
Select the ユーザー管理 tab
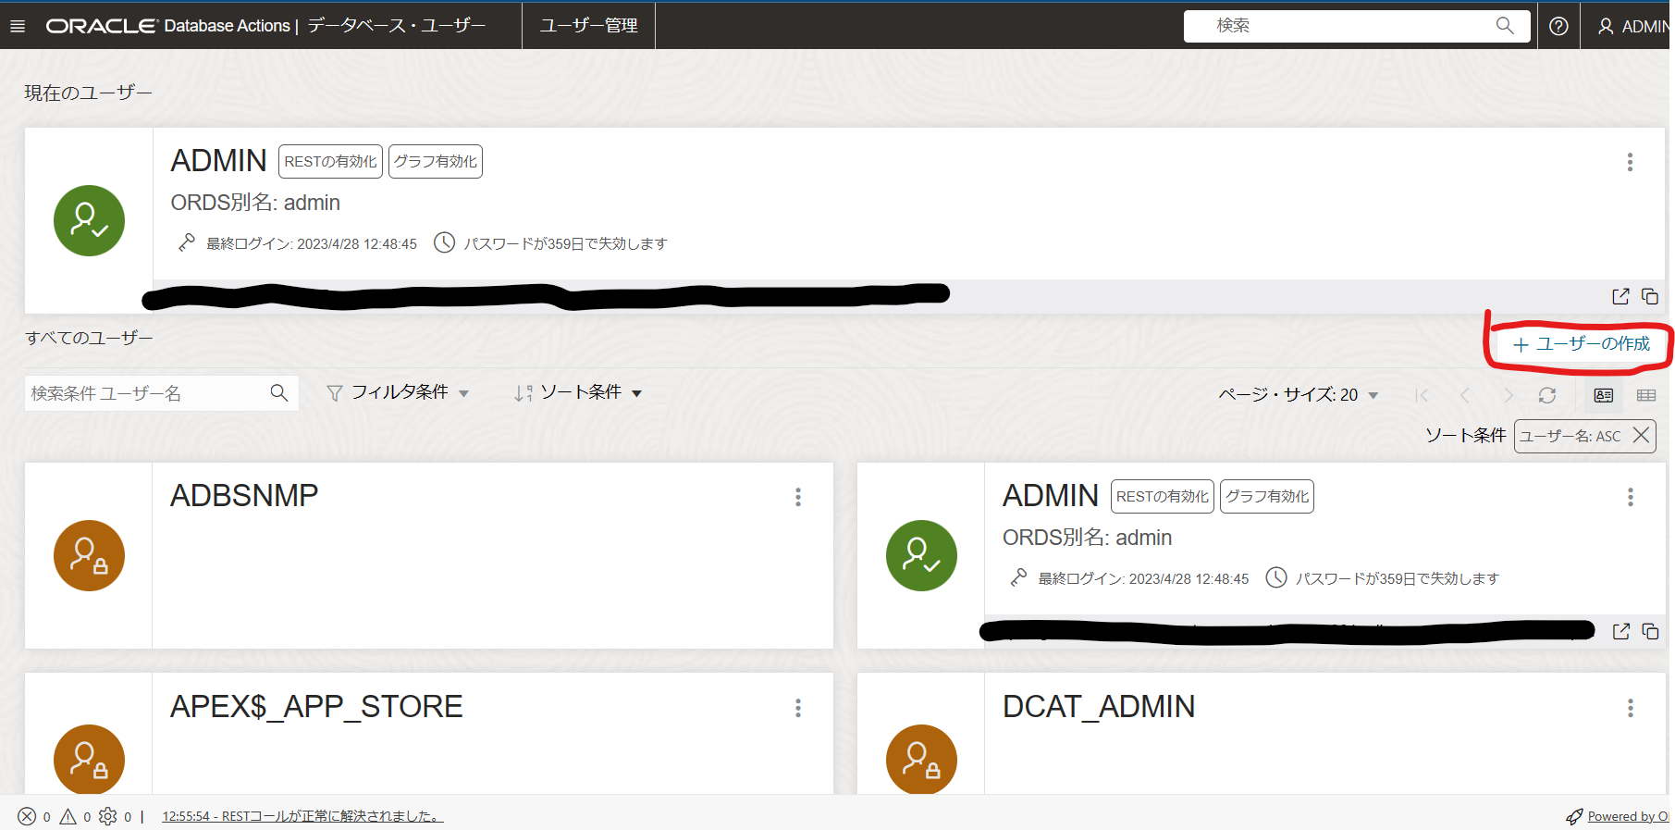coord(588,26)
